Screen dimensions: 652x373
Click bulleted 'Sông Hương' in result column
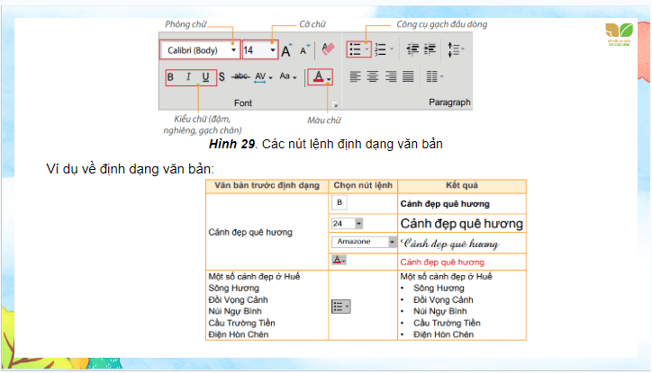pyautogui.click(x=439, y=288)
